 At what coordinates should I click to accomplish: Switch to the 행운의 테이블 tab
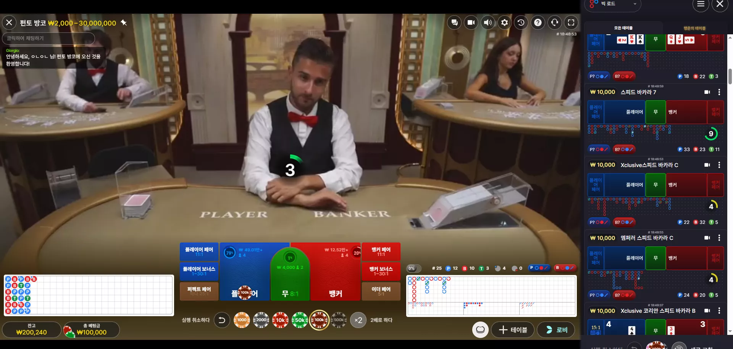click(694, 28)
